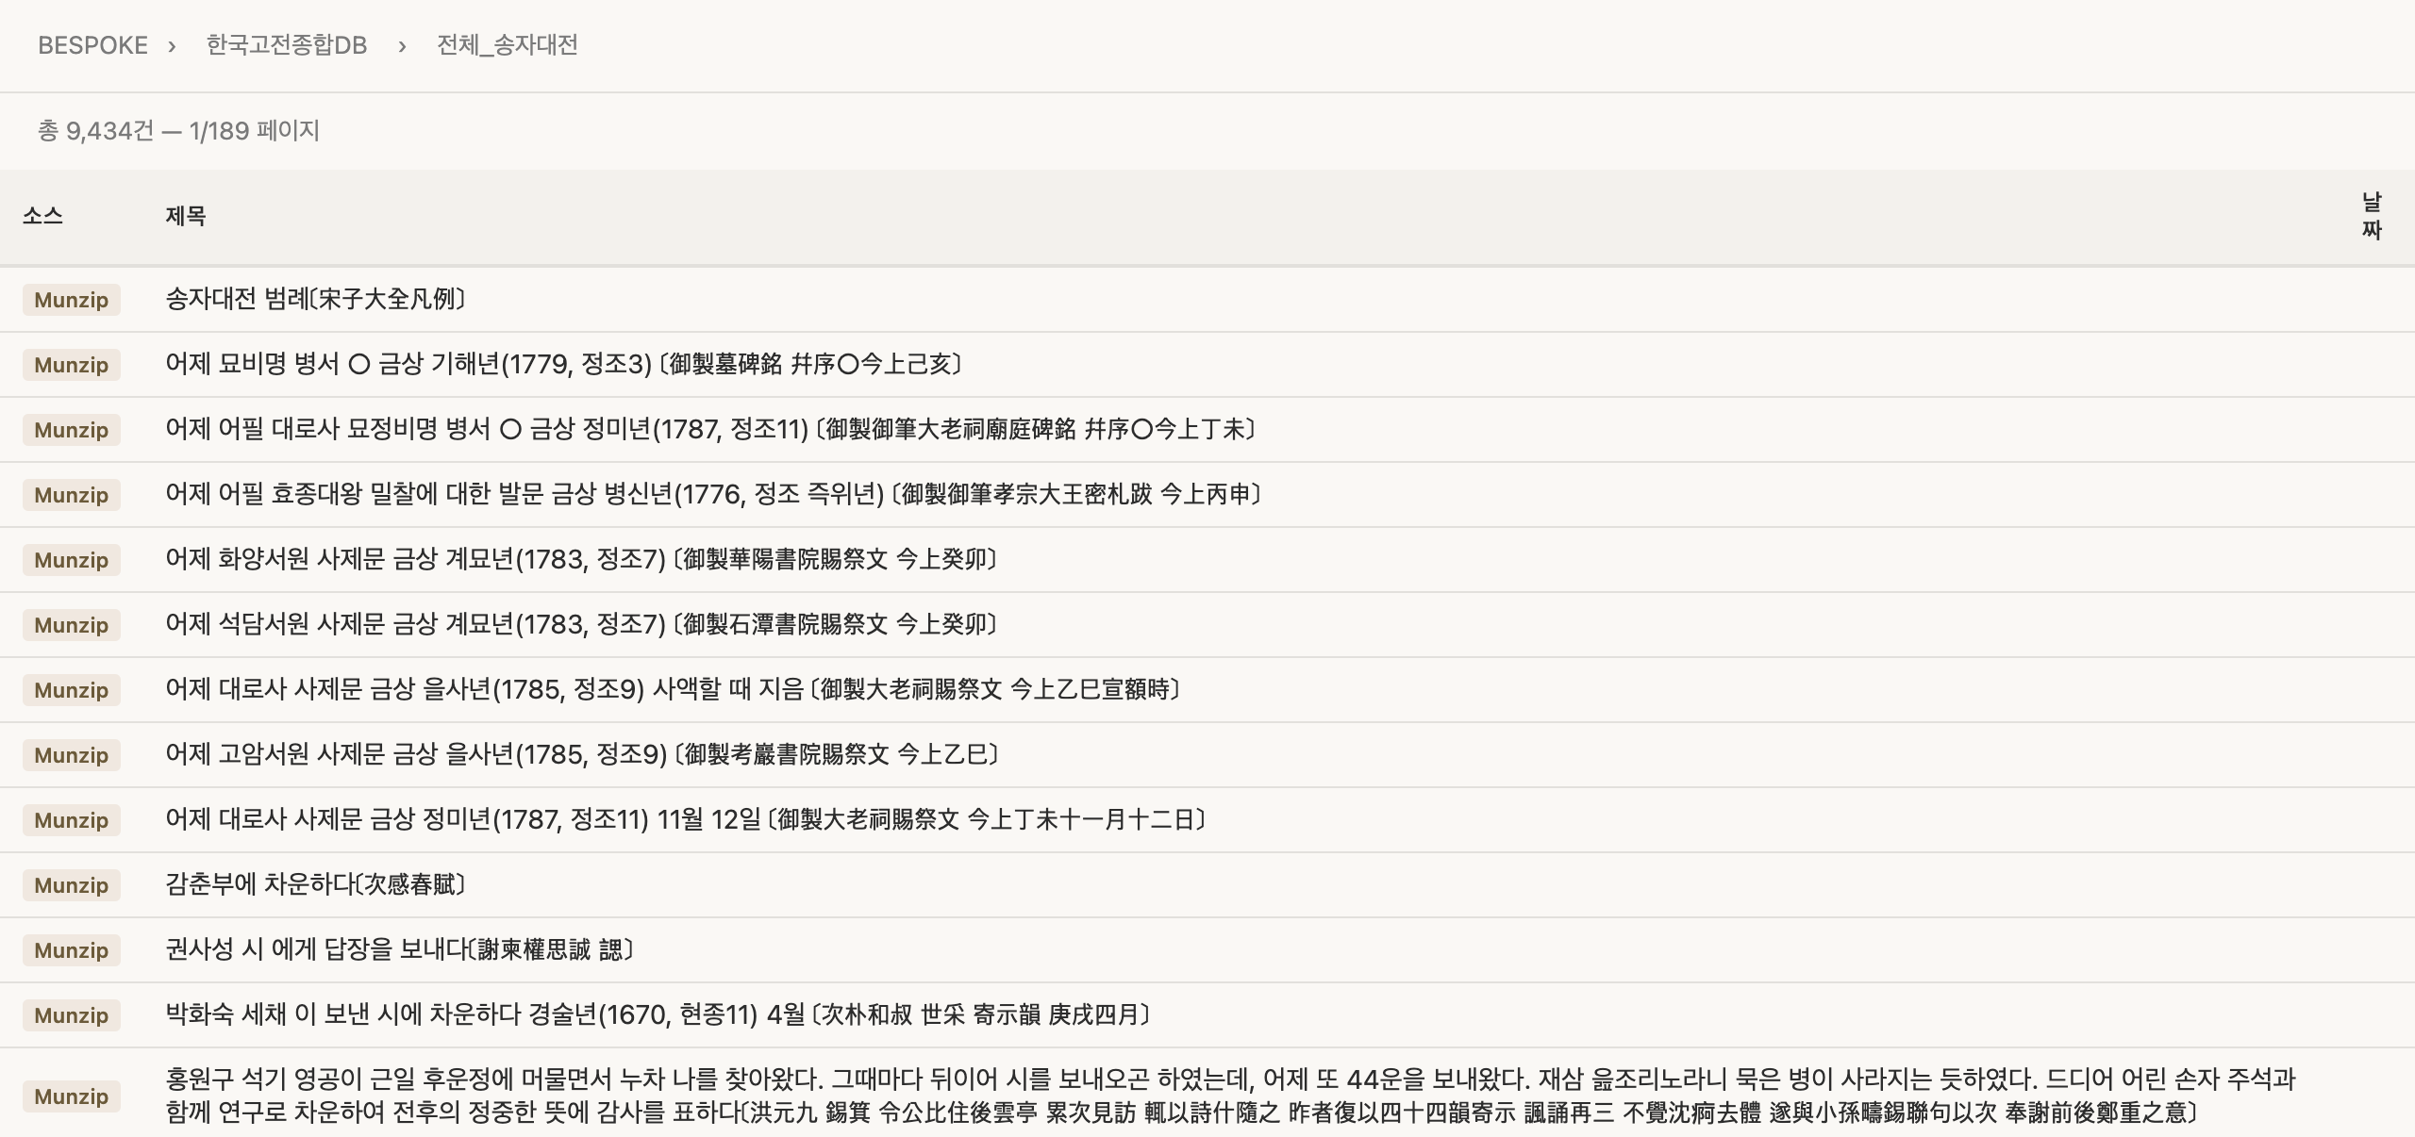Sort by the 날짜 column header
This screenshot has width=2415, height=1137.
(2373, 216)
